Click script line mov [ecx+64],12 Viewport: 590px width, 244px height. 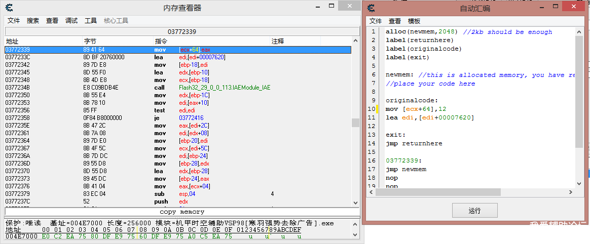click(x=416, y=109)
